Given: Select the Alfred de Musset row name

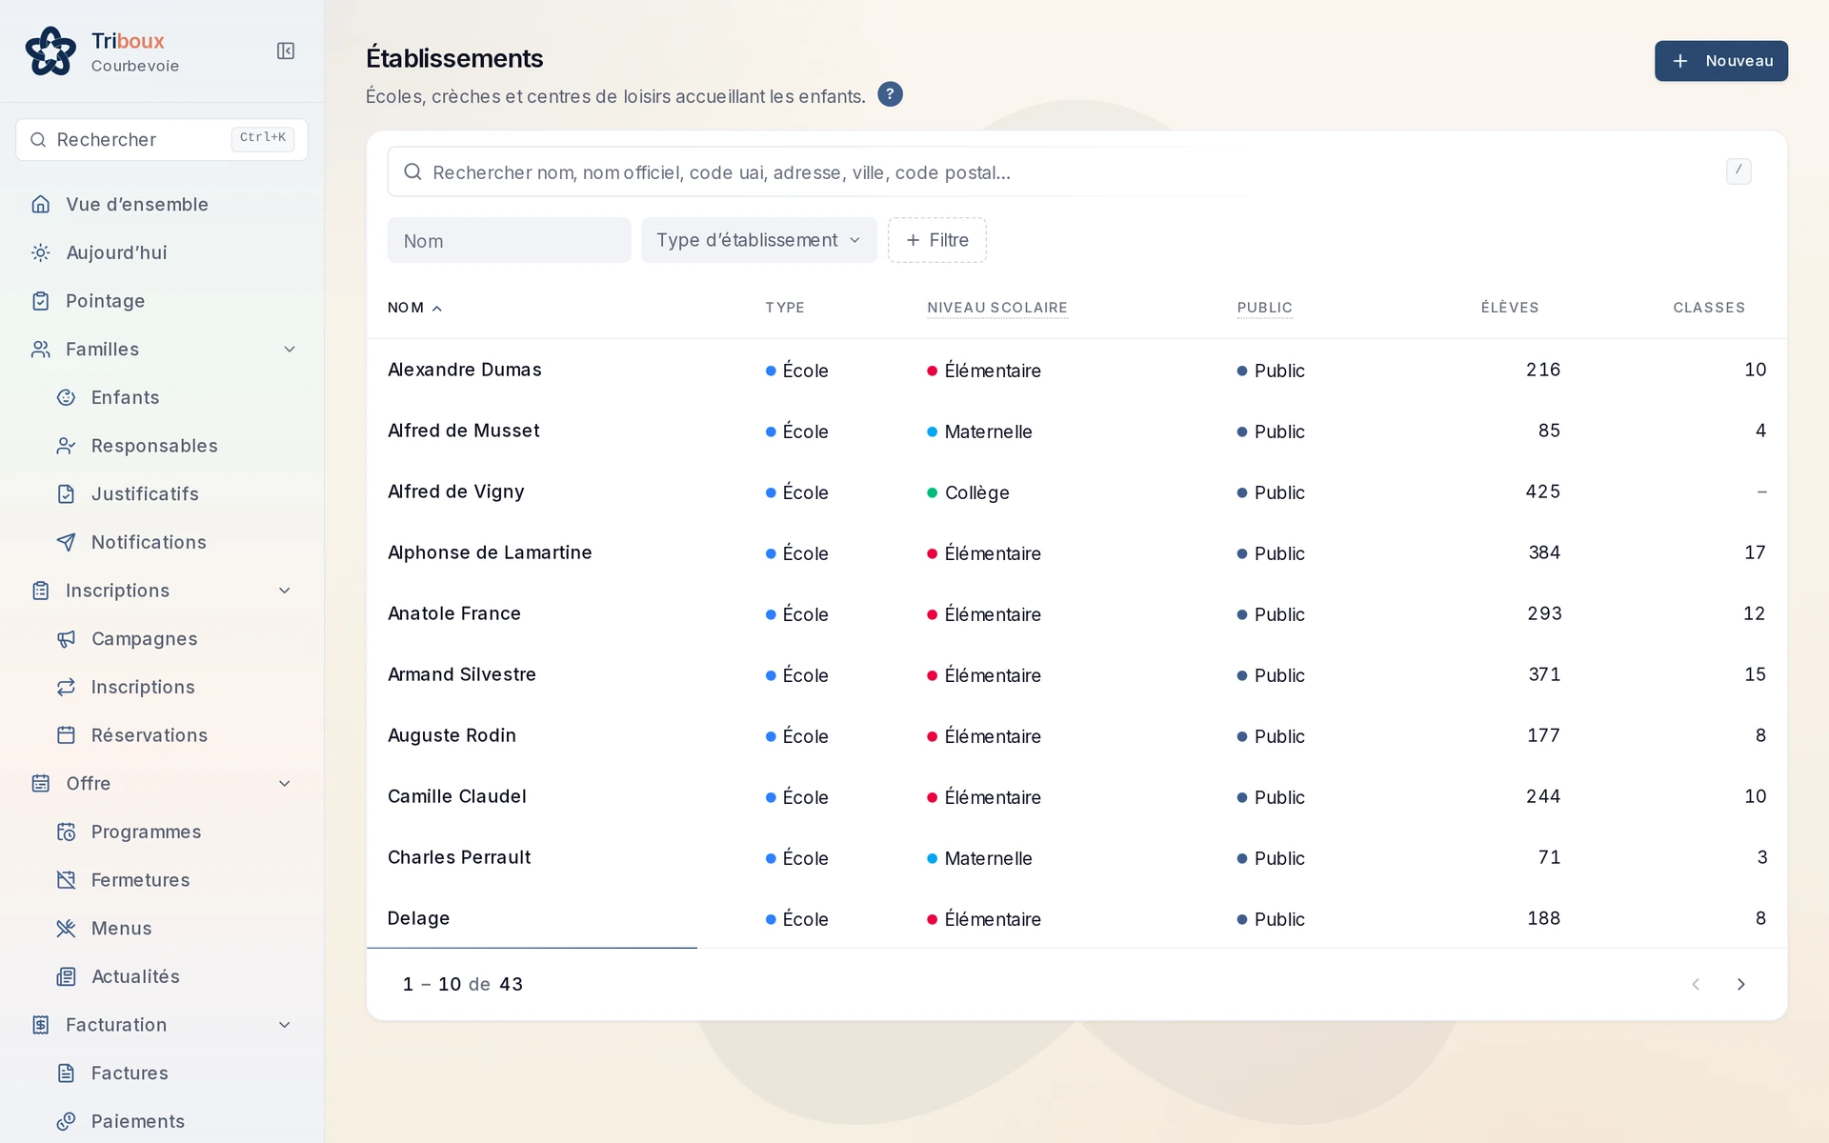Looking at the screenshot, I should point(464,431).
